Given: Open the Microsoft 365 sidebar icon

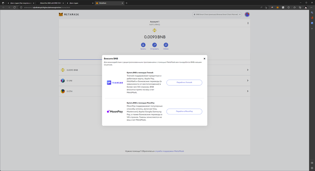Looking at the screenshot, I should 312,18.
